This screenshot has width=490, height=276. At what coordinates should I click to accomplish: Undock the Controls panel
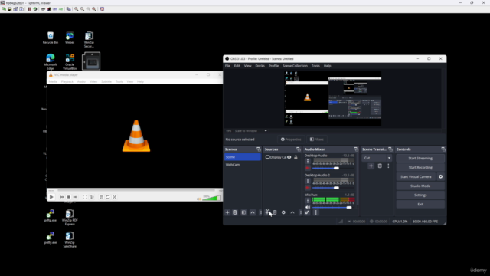443,149
